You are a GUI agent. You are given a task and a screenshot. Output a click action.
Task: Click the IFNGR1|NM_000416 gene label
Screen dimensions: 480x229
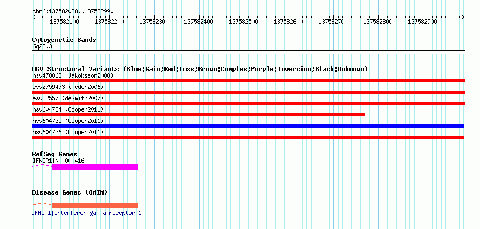[58, 161]
